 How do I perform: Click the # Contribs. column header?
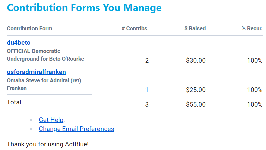click(x=135, y=29)
